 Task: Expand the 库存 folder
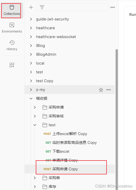pyautogui.click(x=35, y=187)
